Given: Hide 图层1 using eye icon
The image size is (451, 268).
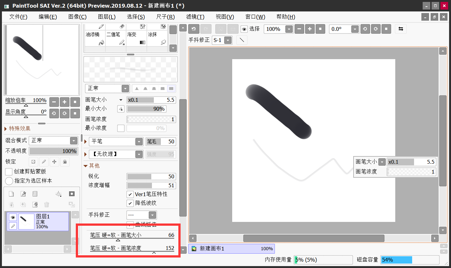Looking at the screenshot, I should click(13, 217).
